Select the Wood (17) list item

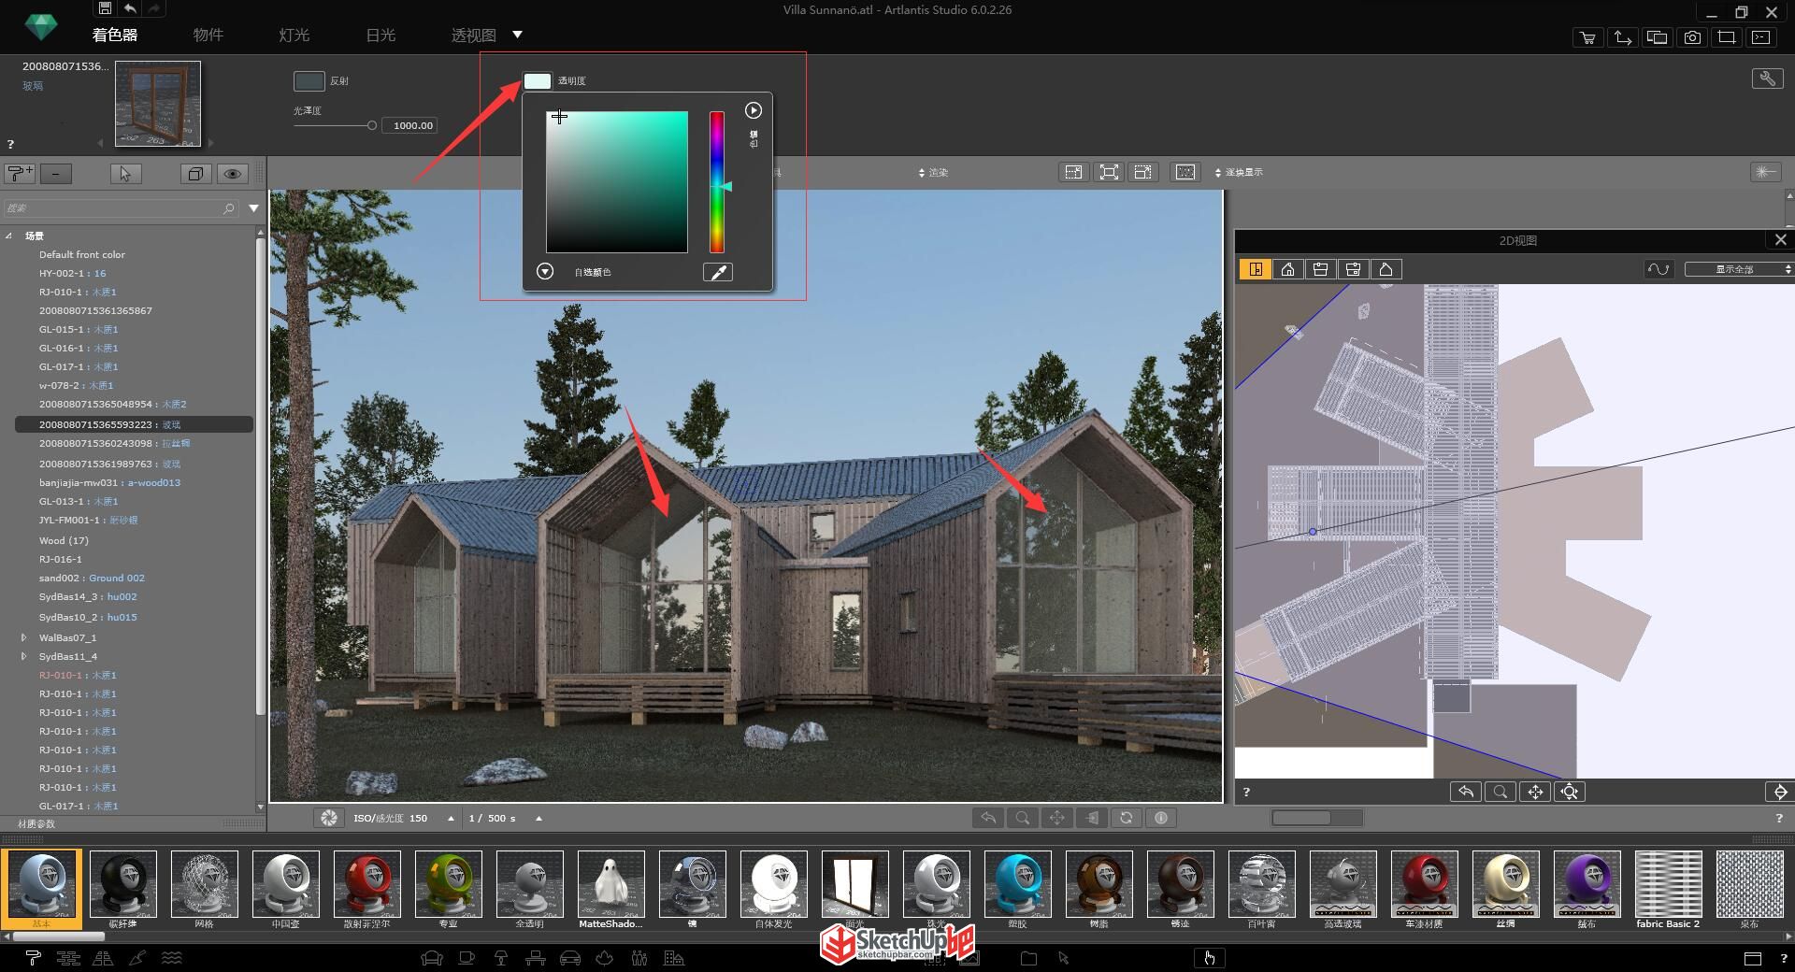[64, 540]
